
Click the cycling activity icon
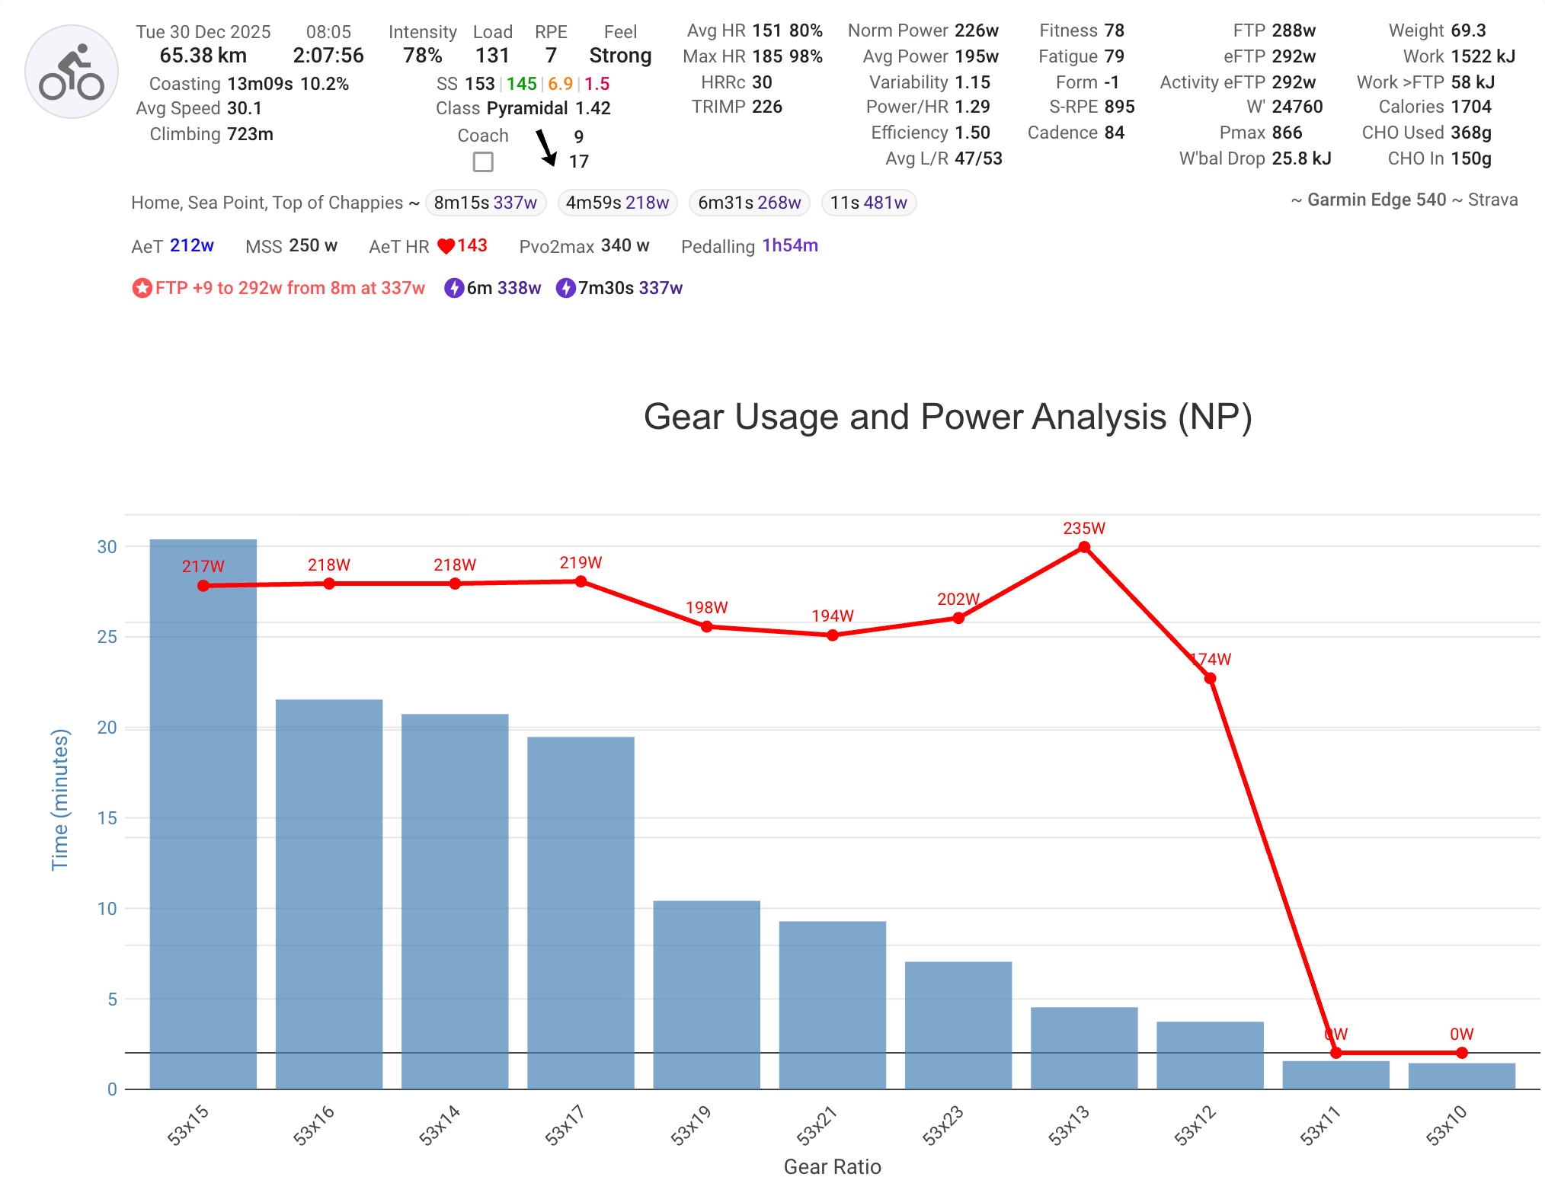coord(72,70)
